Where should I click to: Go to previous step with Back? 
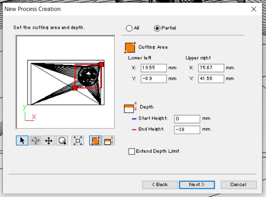[x=160, y=184]
